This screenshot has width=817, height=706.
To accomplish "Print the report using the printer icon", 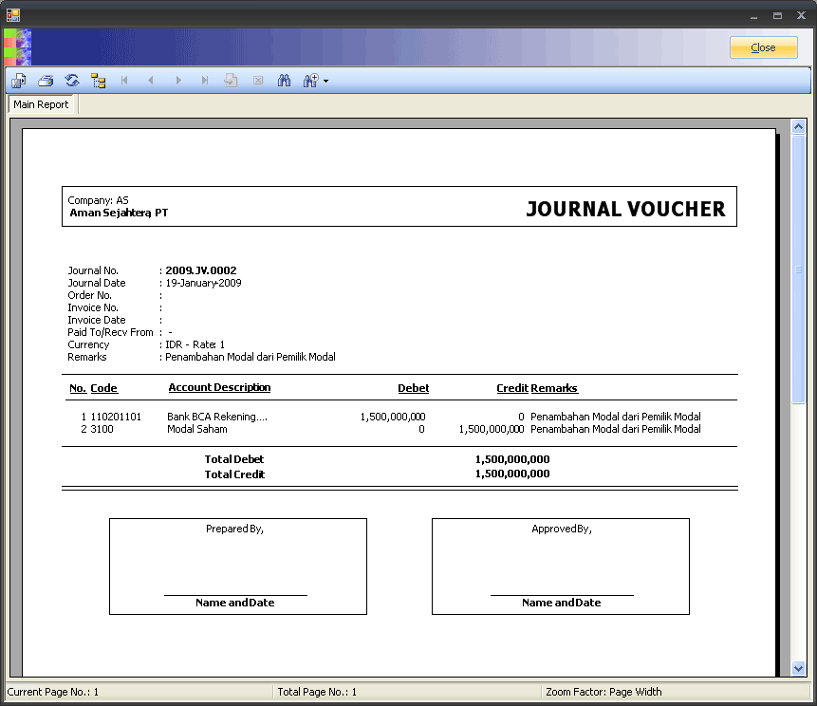I will 45,82.
